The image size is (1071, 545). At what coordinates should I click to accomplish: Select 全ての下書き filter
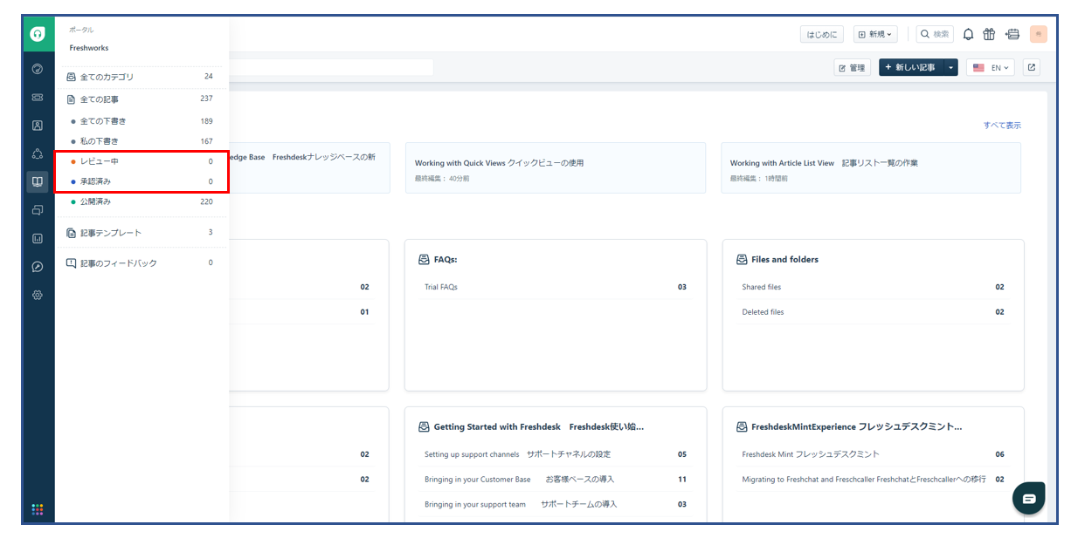coord(140,121)
